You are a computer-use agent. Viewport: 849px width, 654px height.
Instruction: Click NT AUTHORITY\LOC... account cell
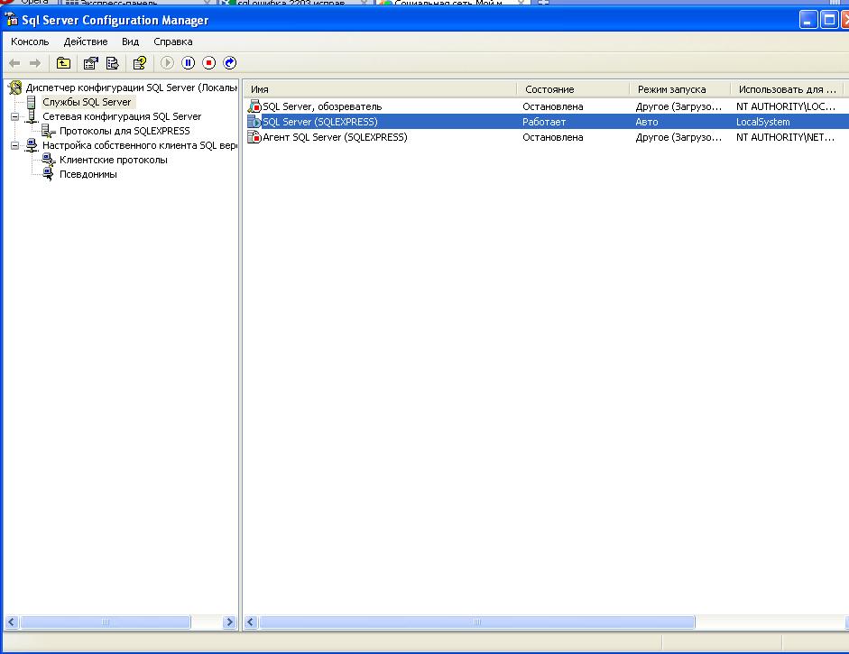(786, 106)
